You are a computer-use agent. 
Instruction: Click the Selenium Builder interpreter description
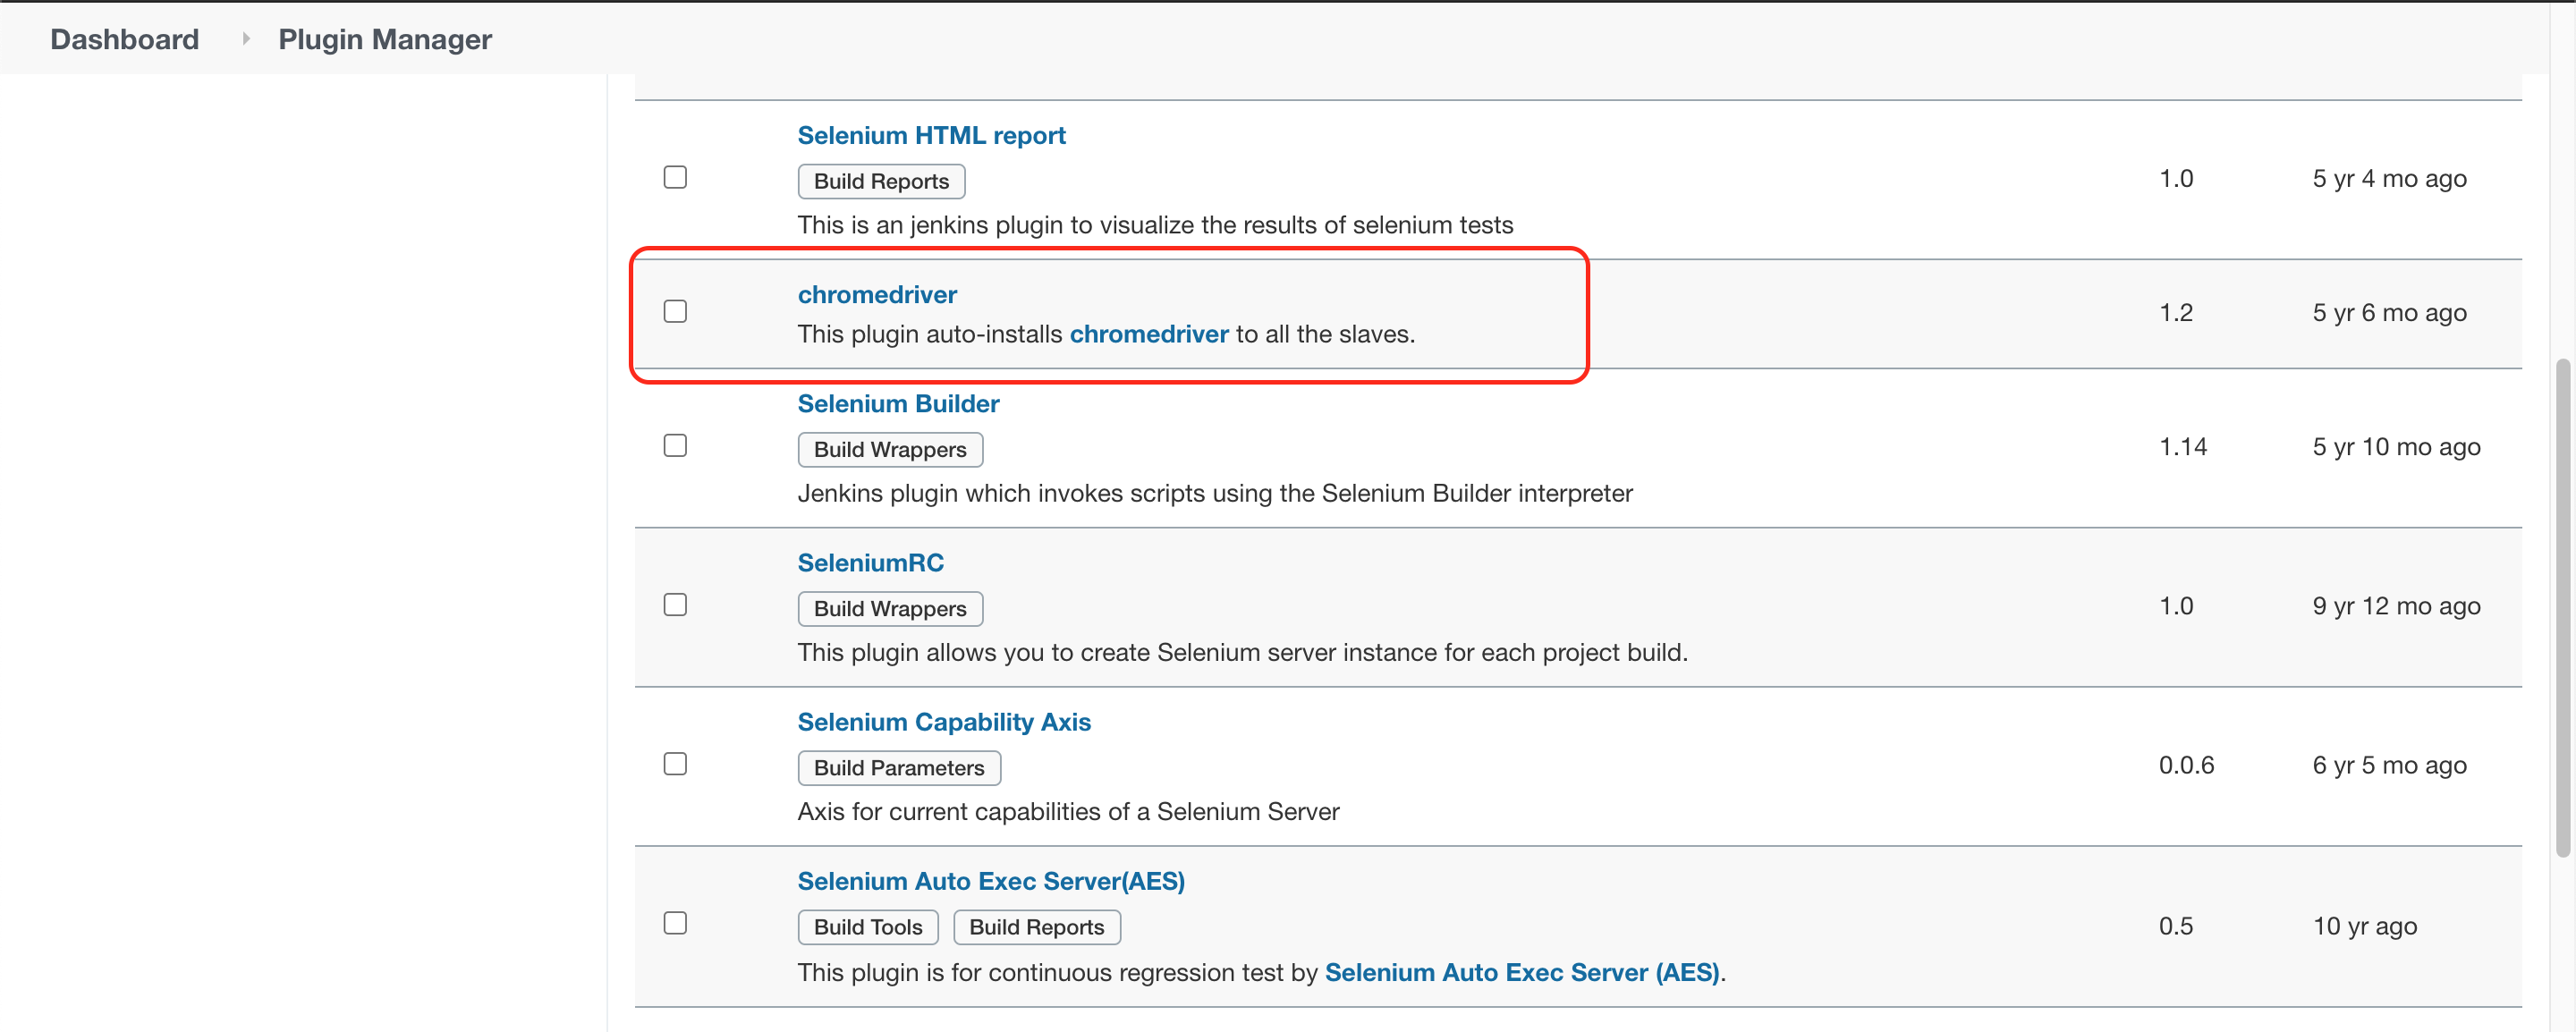[1215, 493]
